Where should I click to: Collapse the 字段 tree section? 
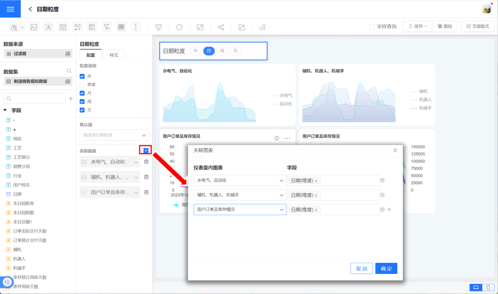(x=5, y=110)
